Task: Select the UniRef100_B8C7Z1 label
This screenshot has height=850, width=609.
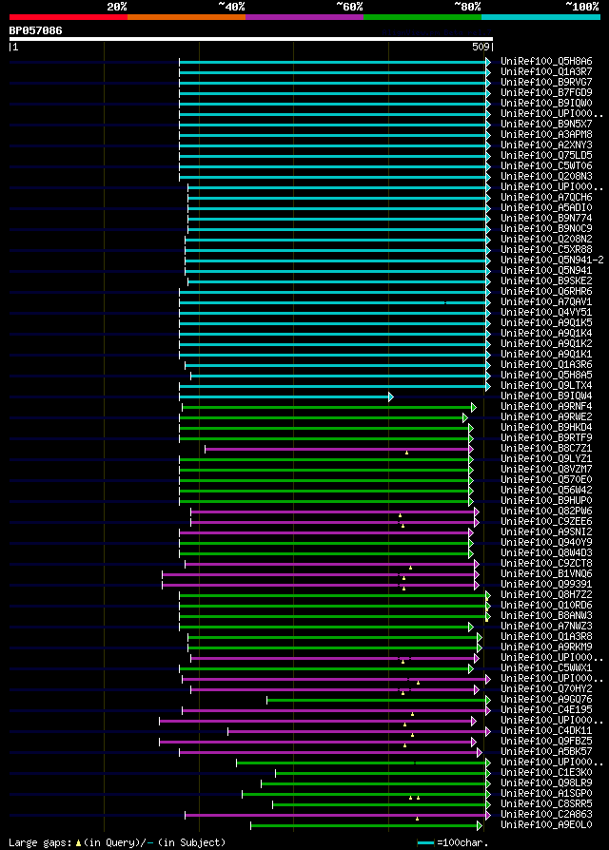Action: [546, 449]
